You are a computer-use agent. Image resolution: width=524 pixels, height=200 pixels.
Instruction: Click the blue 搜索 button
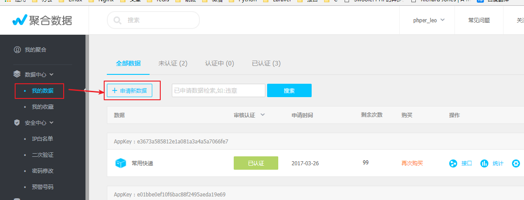[289, 90]
